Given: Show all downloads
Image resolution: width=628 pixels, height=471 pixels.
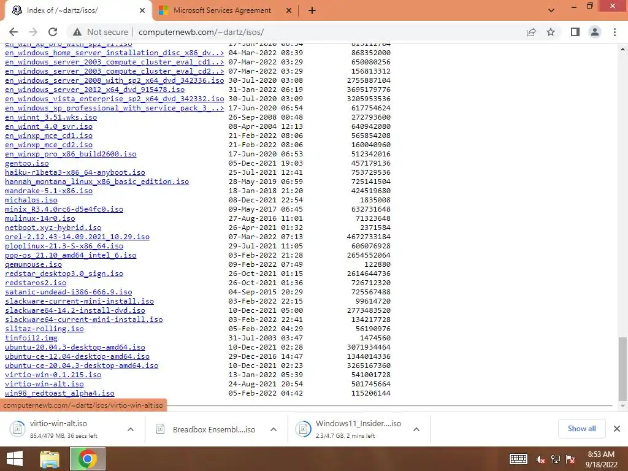Looking at the screenshot, I should pos(581,429).
